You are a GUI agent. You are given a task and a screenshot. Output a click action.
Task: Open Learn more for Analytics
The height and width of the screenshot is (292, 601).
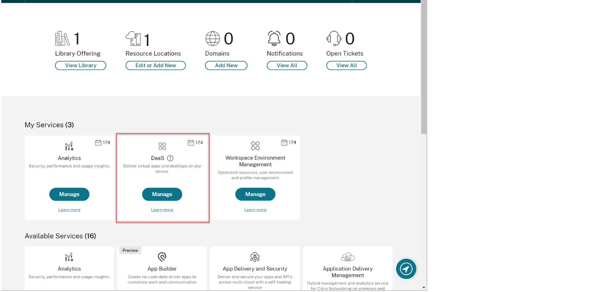point(69,210)
